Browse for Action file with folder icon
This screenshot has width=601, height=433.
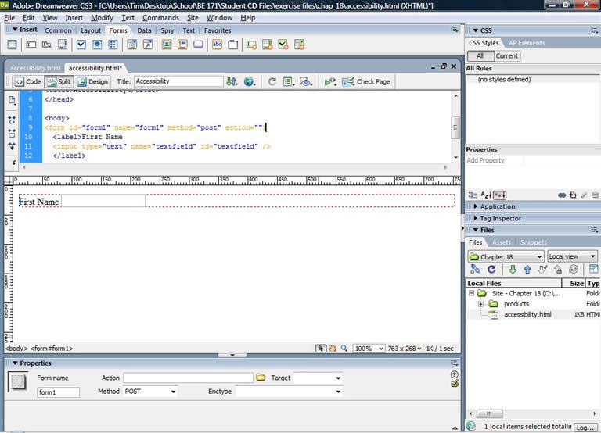tap(261, 378)
